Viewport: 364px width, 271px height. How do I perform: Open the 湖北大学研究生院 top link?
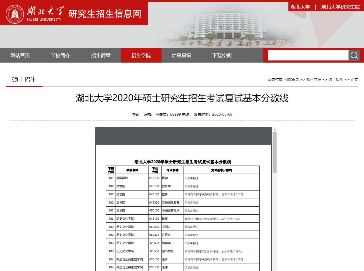pyautogui.click(x=340, y=7)
